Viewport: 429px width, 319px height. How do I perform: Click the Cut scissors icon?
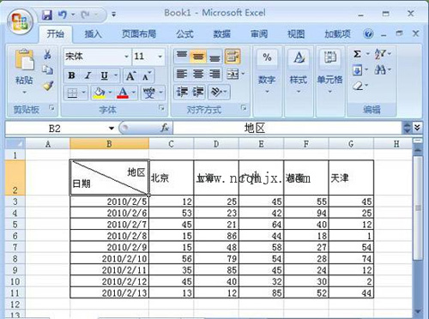click(x=48, y=54)
